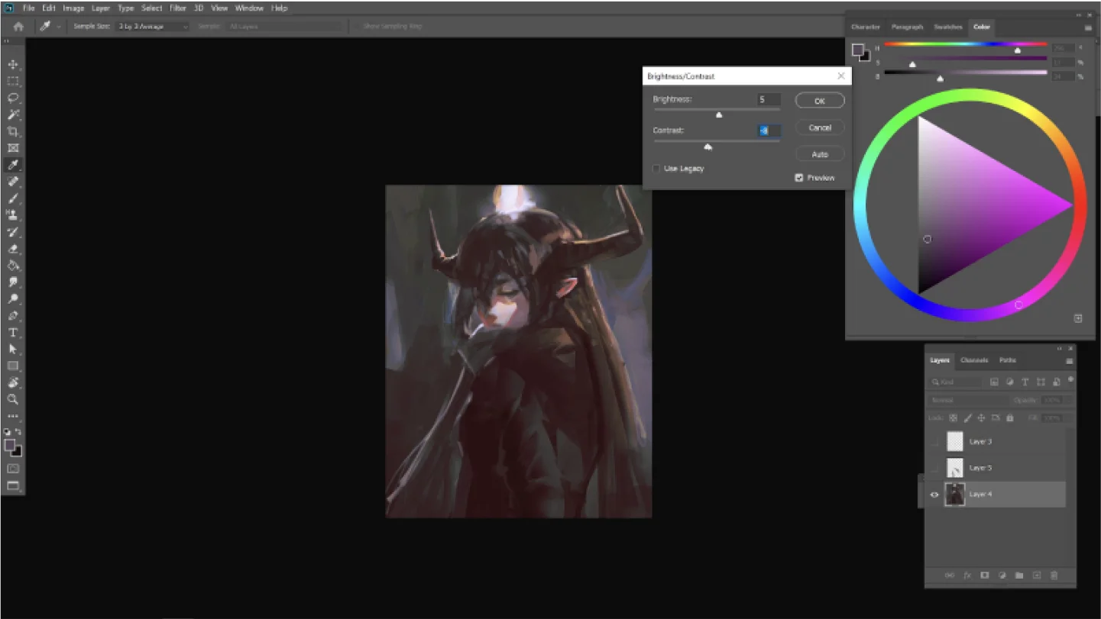The image size is (1101, 619).
Task: Toggle lock image pixels
Action: [967, 418]
